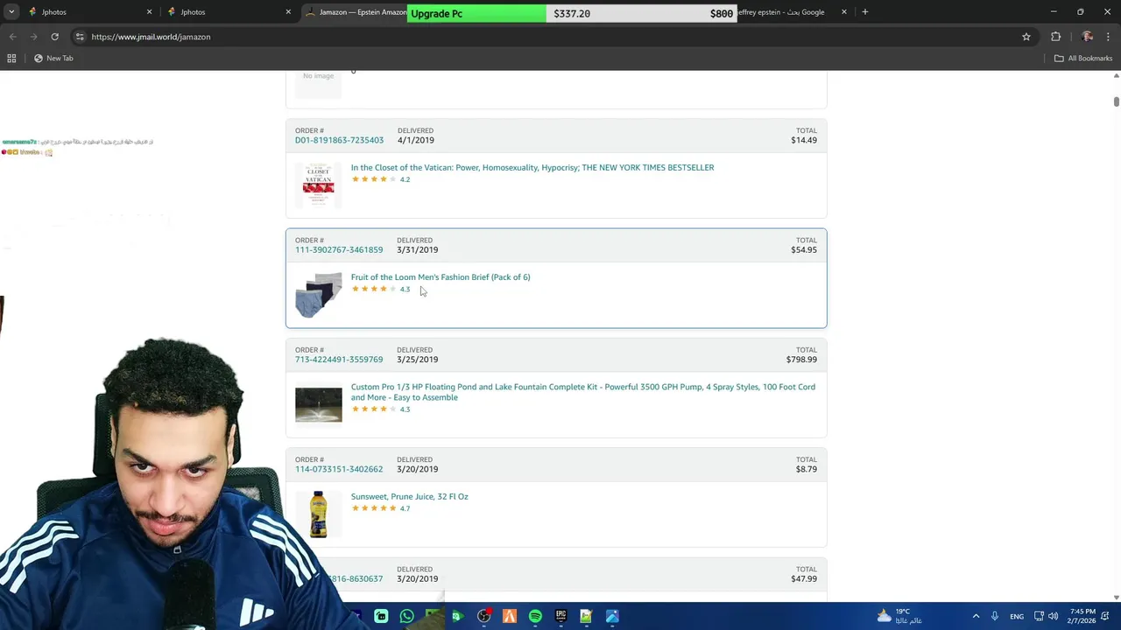Click the $47.99 order total

(x=804, y=578)
